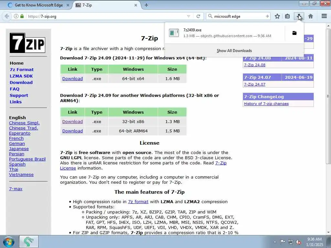Viewport: 331px width, 248px height.
Task: Open the 7z Format sidebar link
Action: pos(22,70)
